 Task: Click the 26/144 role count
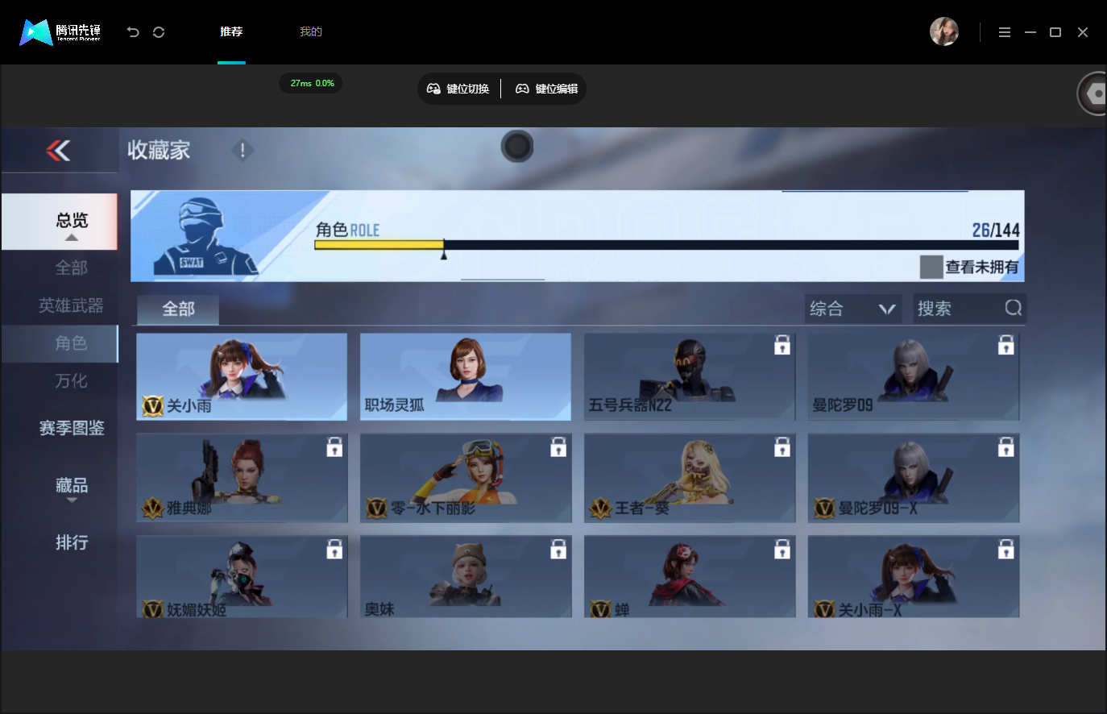(996, 230)
